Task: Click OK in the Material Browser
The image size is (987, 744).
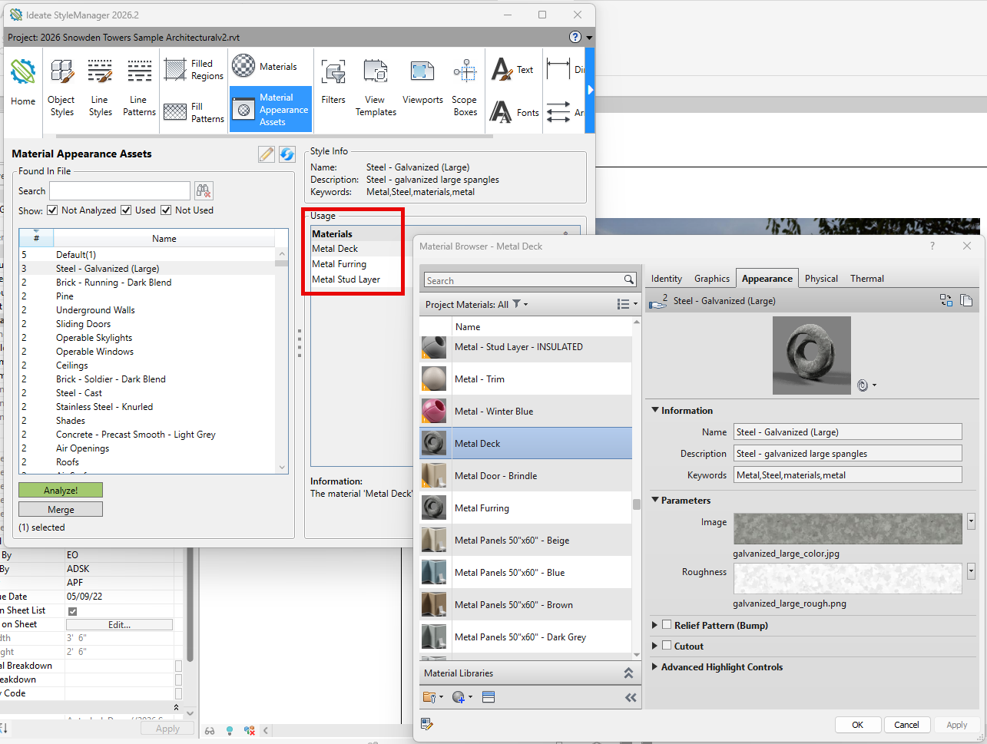Action: [x=858, y=725]
